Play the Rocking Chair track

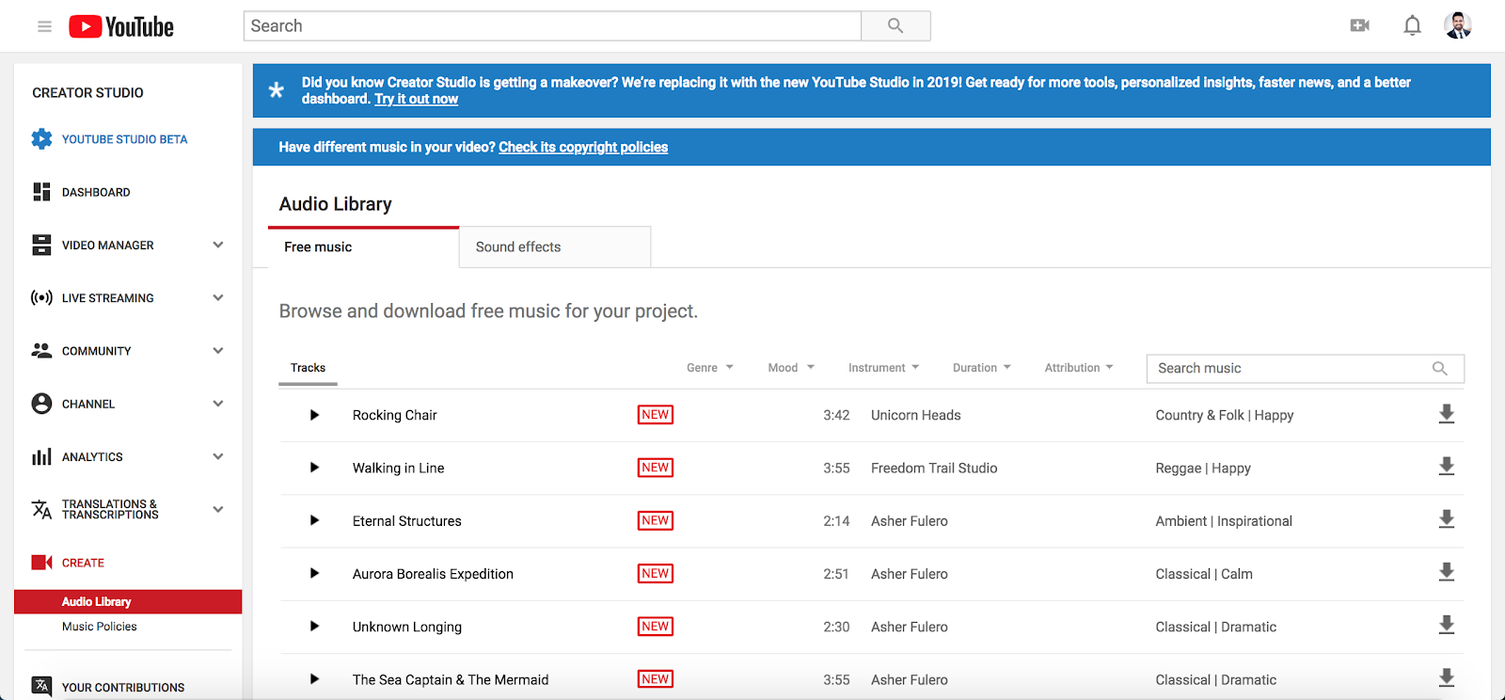coord(314,415)
